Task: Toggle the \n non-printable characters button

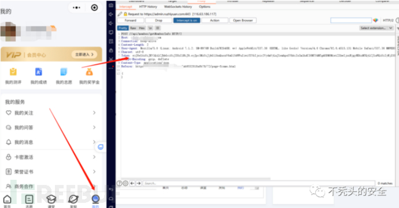Action: point(150,28)
